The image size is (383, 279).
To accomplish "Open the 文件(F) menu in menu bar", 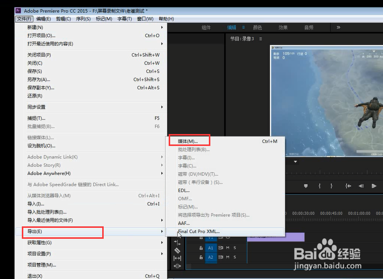I will [x=24, y=19].
